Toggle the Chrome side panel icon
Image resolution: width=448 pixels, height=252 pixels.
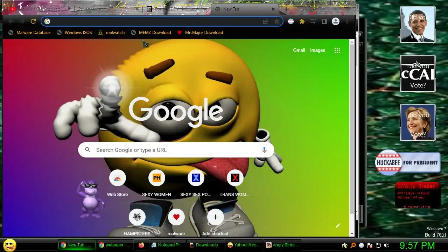[324, 21]
